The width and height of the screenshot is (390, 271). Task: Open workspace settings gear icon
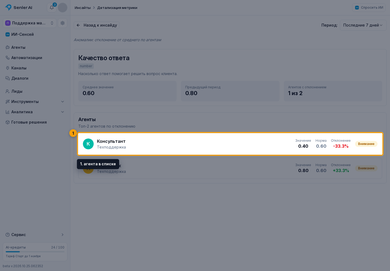click(63, 23)
